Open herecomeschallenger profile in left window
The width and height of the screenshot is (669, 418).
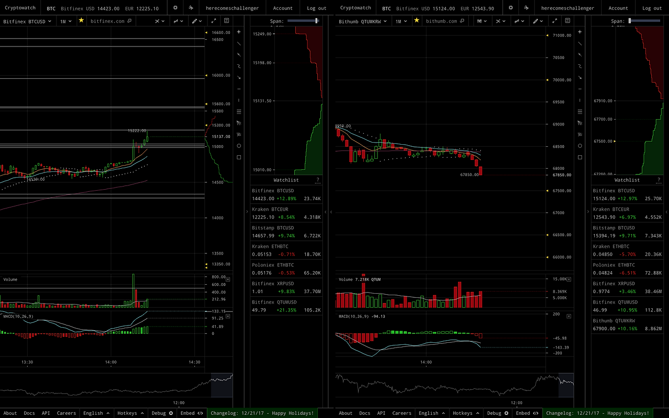pyautogui.click(x=232, y=8)
